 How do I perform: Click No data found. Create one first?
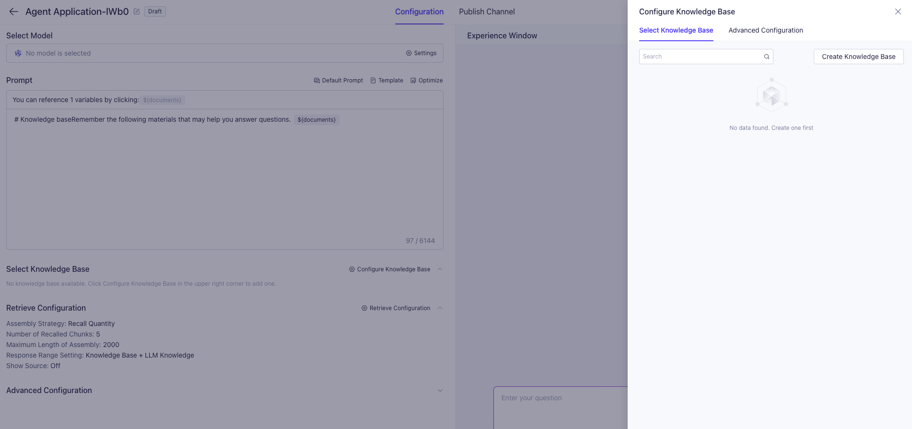[772, 128]
